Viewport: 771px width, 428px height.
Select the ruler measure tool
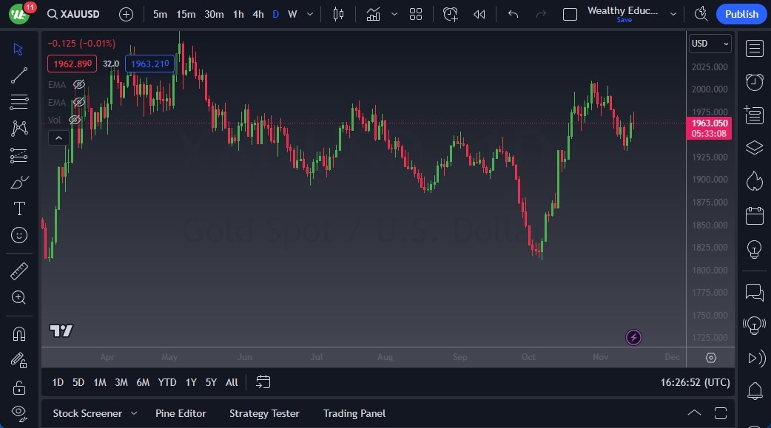click(x=19, y=271)
